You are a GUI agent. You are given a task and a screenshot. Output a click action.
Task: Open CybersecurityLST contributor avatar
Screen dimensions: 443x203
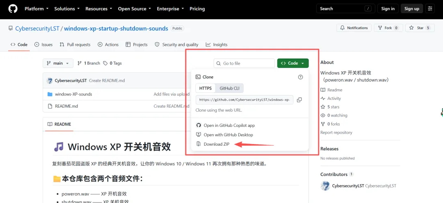325,186
